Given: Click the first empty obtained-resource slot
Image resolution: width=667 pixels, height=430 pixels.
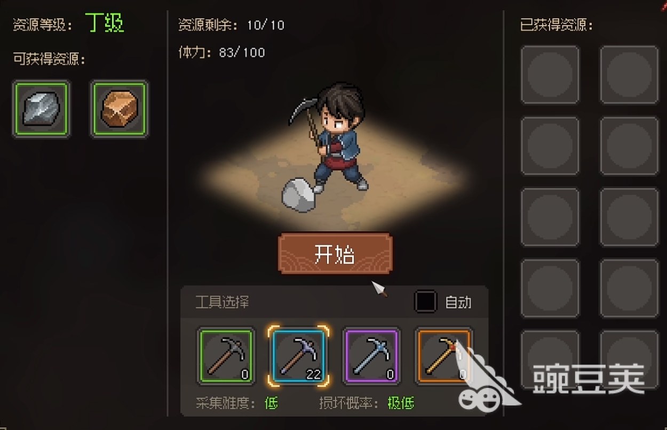Looking at the screenshot, I should (550, 75).
